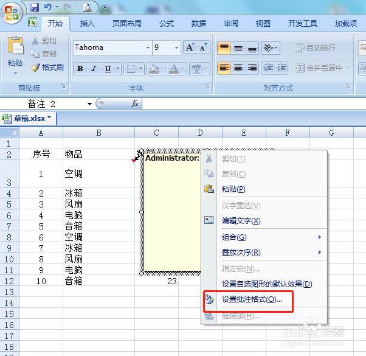Click merge and center (合并后居中)
Screen dimensions: 366x356
[x=319, y=68]
